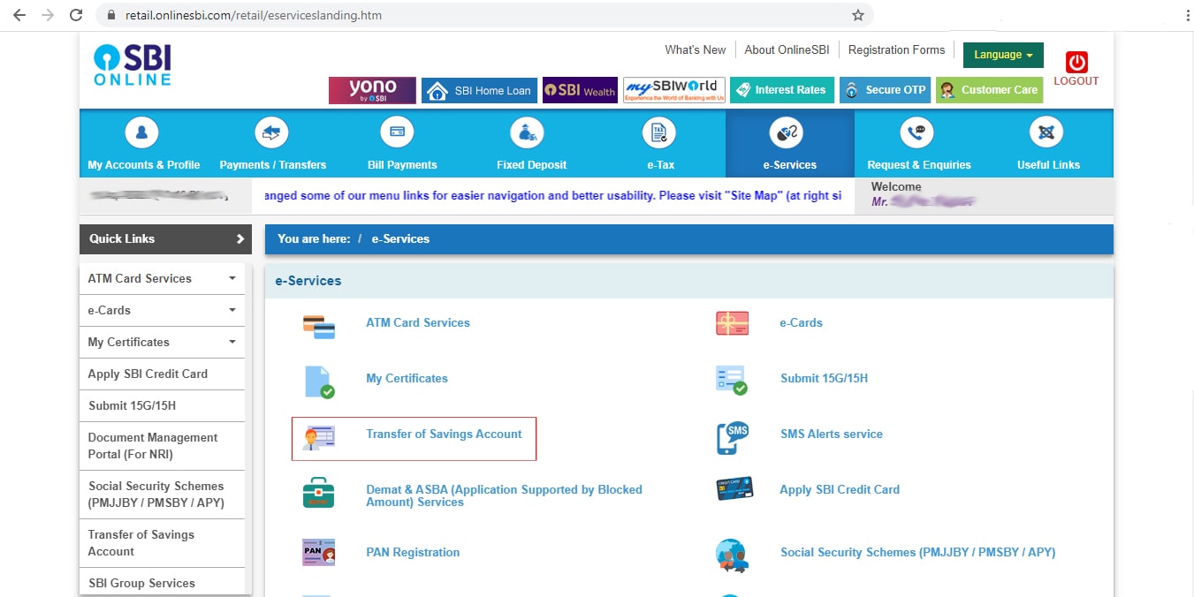Open the Transfer of Savings Account link
Screen dimensions: 1194x597
pos(444,434)
